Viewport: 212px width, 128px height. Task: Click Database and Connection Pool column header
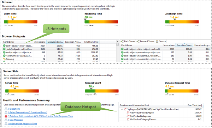coord(151,105)
